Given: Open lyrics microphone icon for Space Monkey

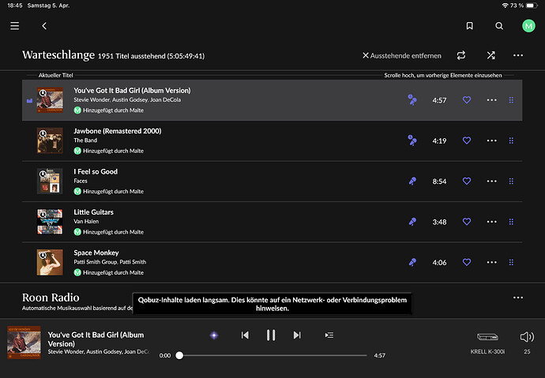Looking at the screenshot, I should [412, 263].
